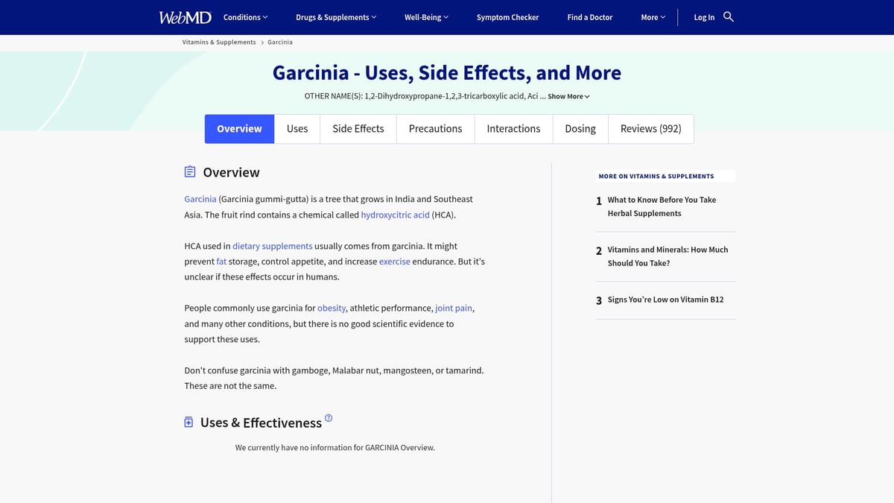
Task: Open the search magnifier icon
Action: [729, 17]
